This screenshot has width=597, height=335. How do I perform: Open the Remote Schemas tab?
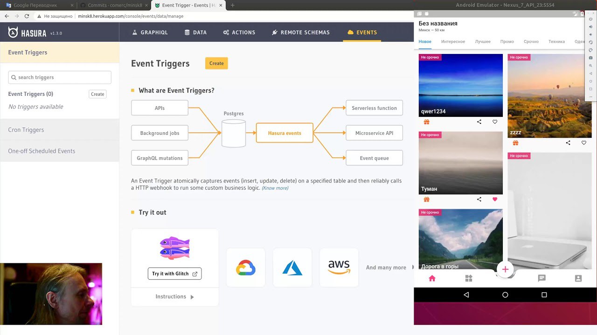pyautogui.click(x=300, y=33)
